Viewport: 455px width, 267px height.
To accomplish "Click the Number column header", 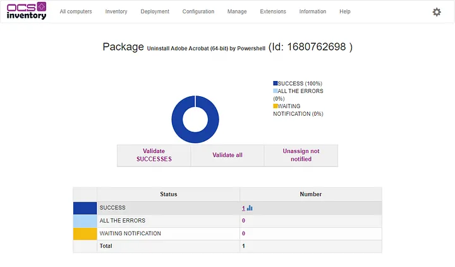I will click(311, 194).
